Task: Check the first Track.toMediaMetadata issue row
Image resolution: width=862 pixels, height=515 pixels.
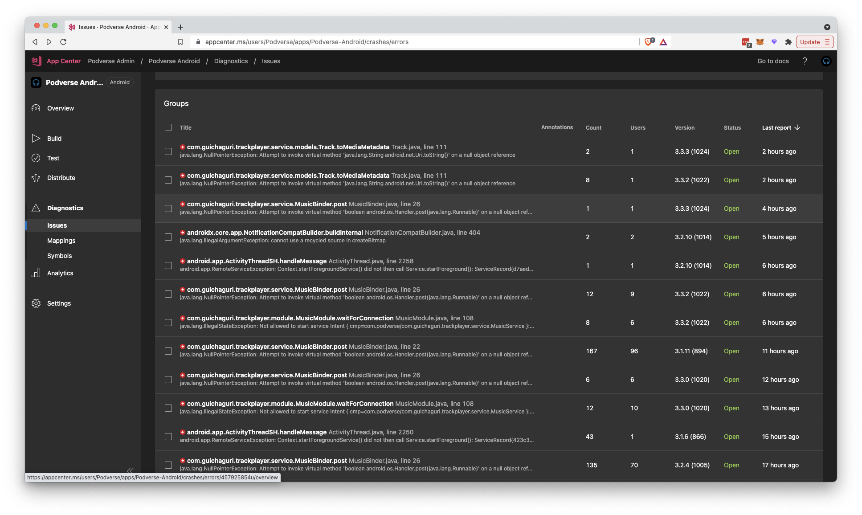Action: [168, 151]
